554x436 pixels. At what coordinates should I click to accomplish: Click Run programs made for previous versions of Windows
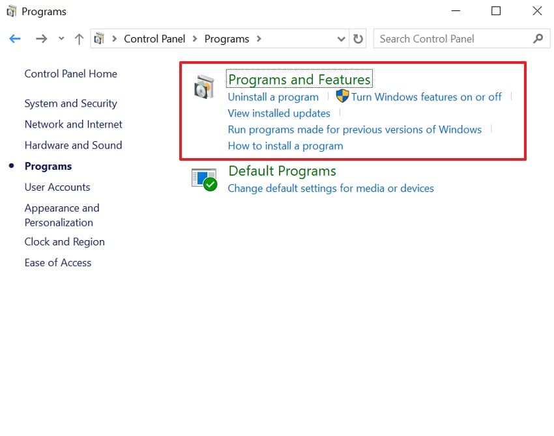355,129
